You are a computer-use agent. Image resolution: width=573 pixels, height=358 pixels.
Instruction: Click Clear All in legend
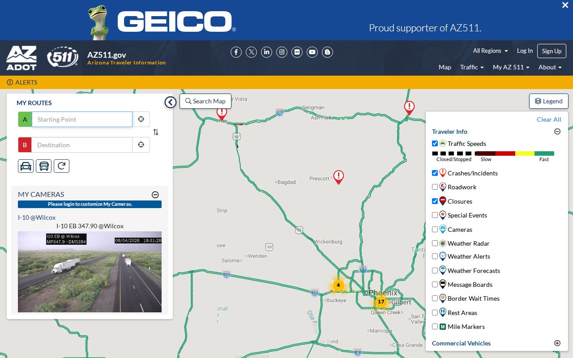coord(549,119)
